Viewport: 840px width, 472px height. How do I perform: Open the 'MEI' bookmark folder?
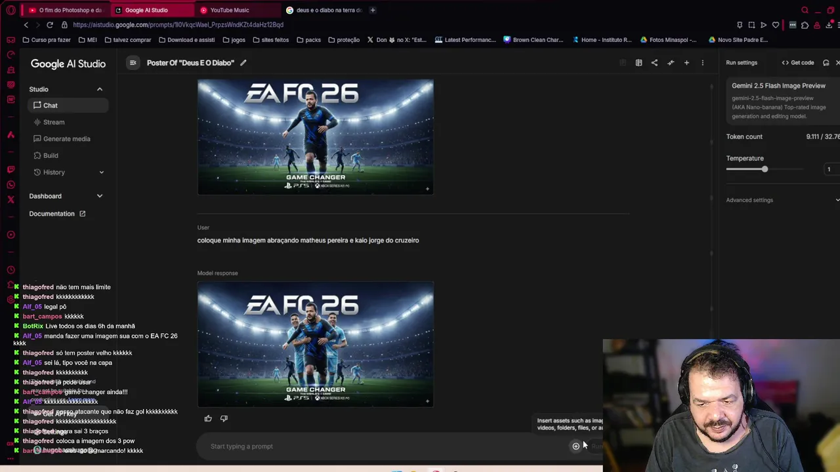87,40
